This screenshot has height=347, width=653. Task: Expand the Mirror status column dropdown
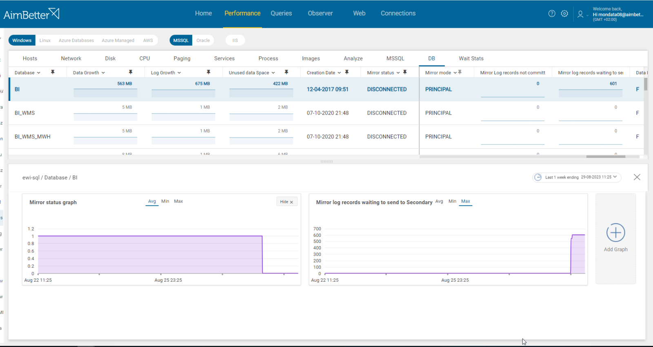pyautogui.click(x=398, y=73)
